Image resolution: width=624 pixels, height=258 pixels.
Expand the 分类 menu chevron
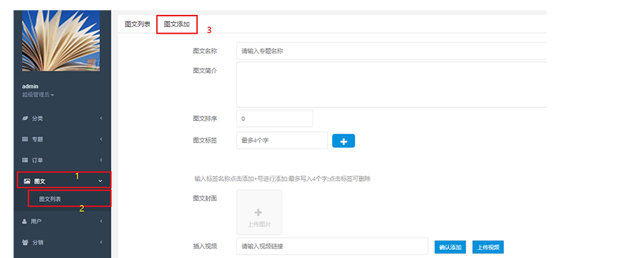coord(101,118)
